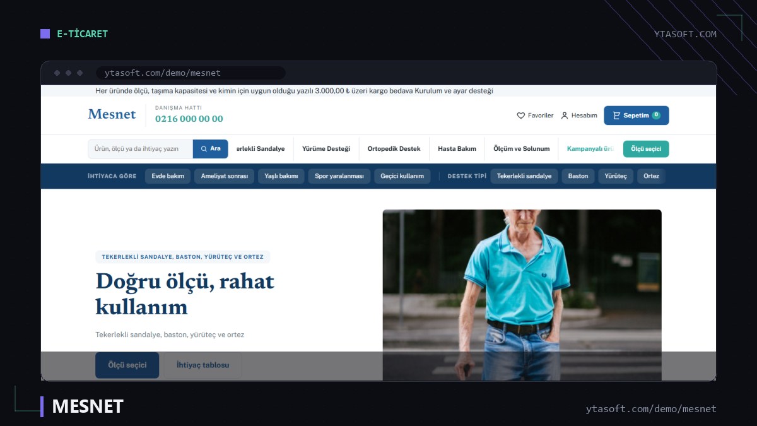Select the Geçici kullanım filter chip
757x426 pixels.
coord(402,176)
